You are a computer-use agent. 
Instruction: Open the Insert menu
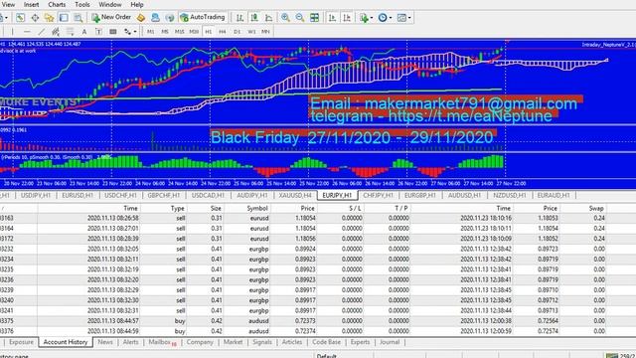click(31, 4)
